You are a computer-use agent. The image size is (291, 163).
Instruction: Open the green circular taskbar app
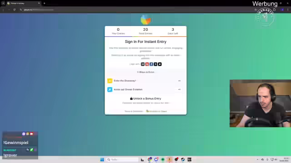click(x=163, y=159)
